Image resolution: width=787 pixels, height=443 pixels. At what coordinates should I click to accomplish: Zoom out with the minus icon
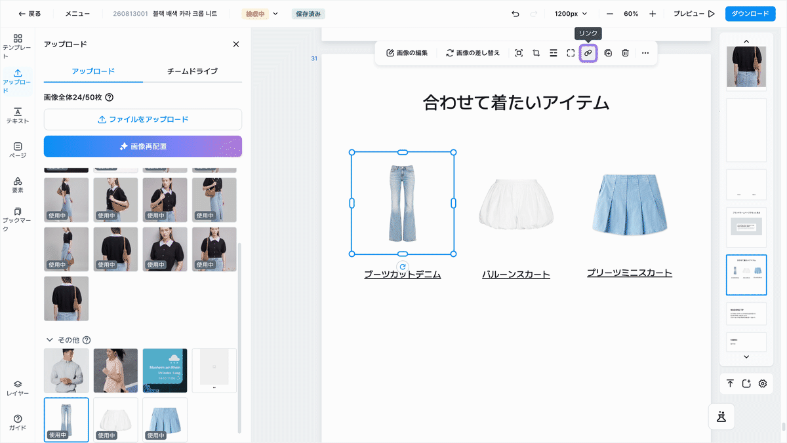610,14
